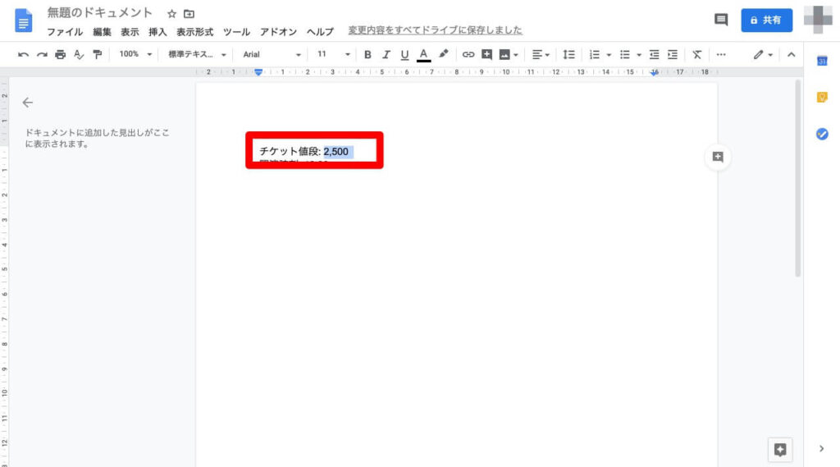The width and height of the screenshot is (840, 467).
Task: Increase the indent
Action: click(673, 55)
